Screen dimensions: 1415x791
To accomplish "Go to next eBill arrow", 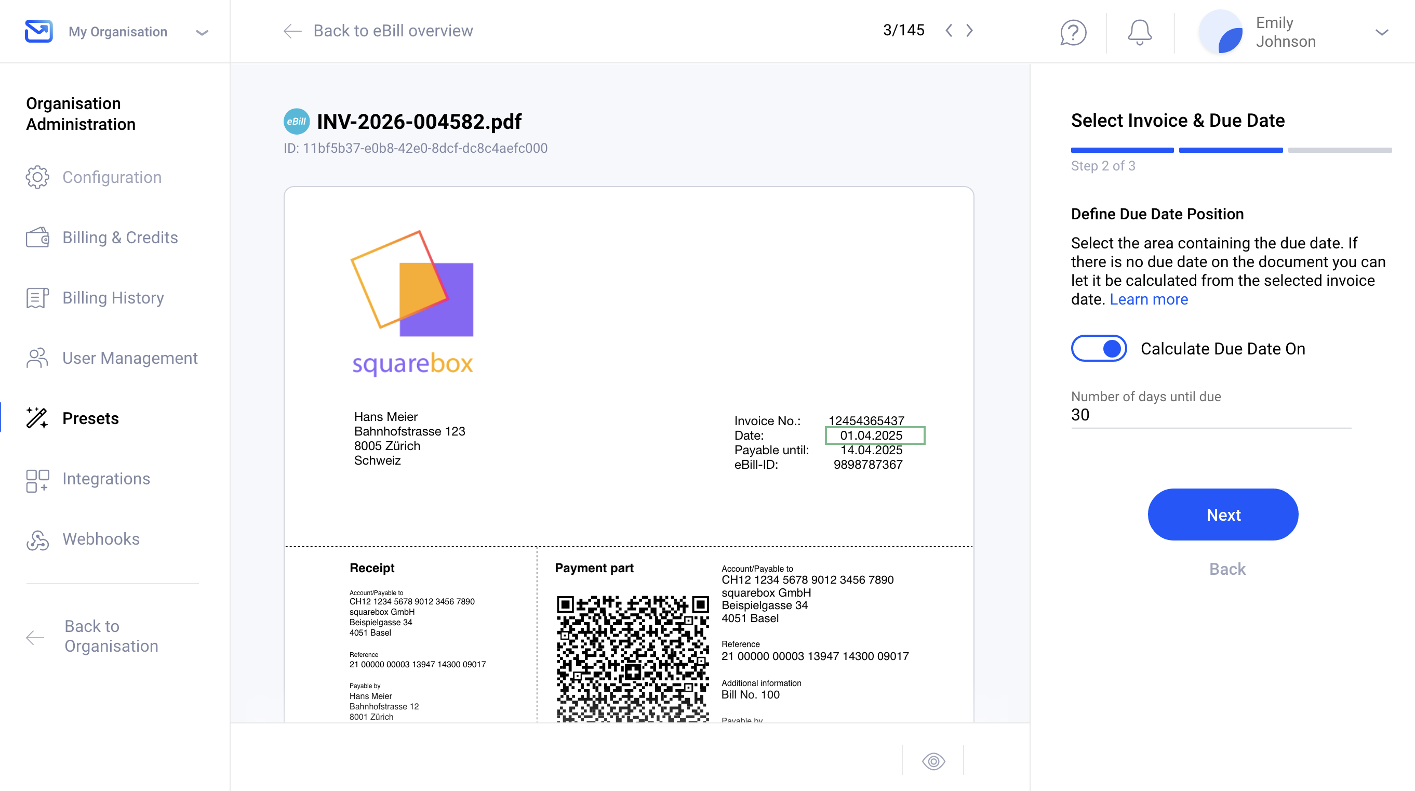I will tap(969, 30).
